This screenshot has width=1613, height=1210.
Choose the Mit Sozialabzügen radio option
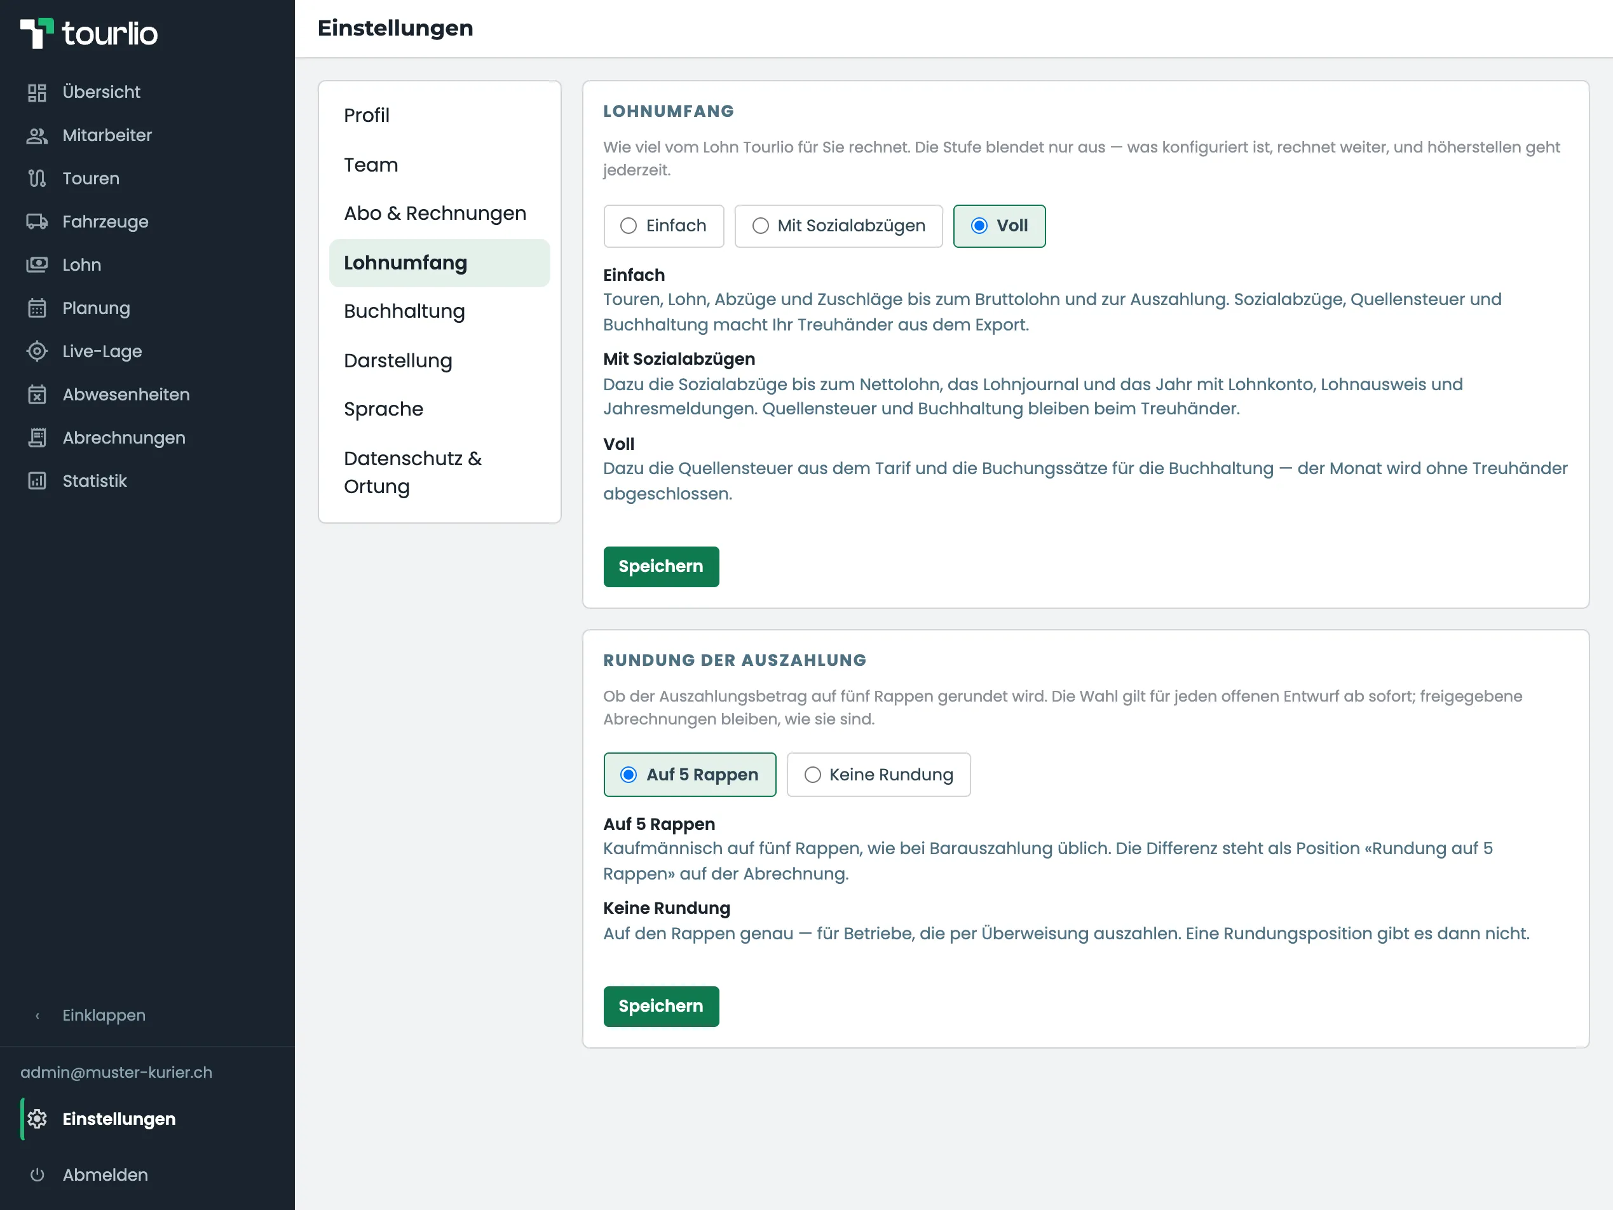(838, 226)
